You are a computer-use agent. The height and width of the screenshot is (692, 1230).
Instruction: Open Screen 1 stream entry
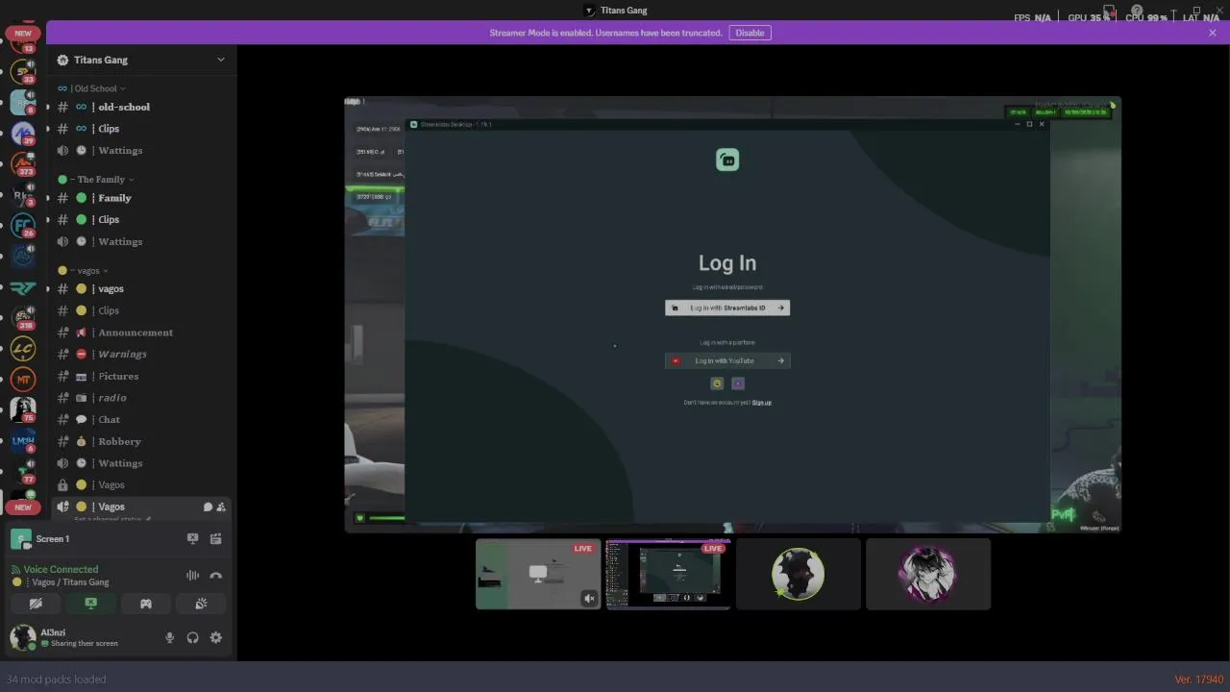click(x=52, y=539)
